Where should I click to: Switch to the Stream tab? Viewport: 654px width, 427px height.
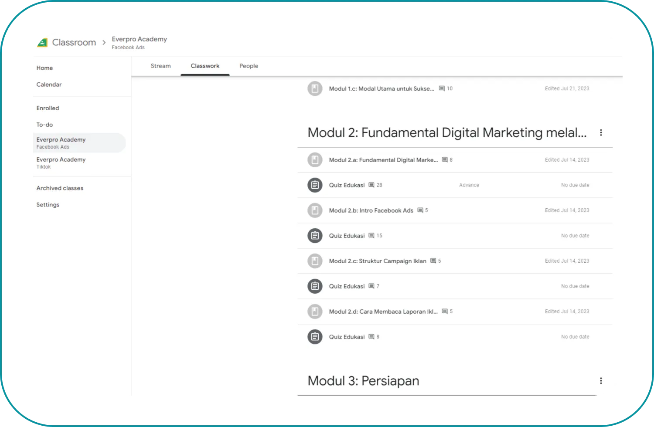pyautogui.click(x=161, y=66)
